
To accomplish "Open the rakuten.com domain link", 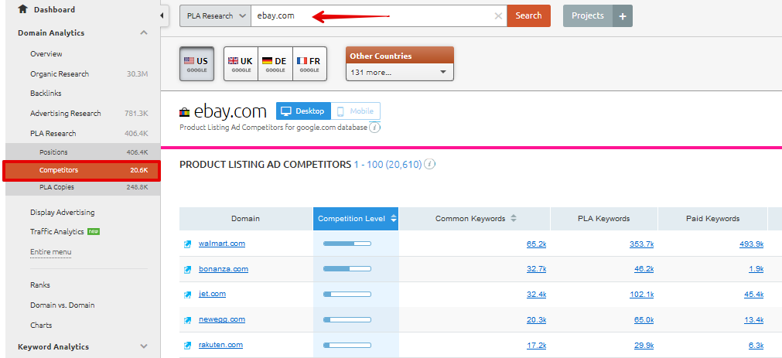I will pos(220,345).
